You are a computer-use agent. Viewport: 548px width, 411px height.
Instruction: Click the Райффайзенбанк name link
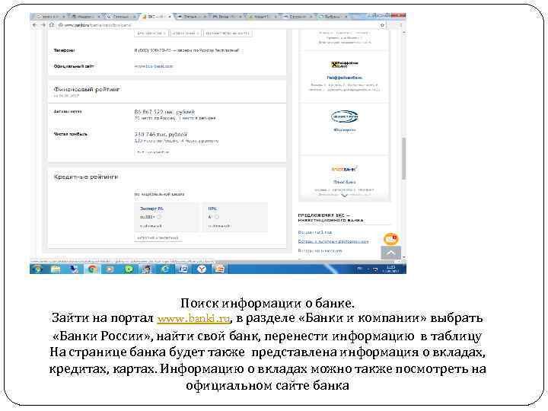coord(345,78)
